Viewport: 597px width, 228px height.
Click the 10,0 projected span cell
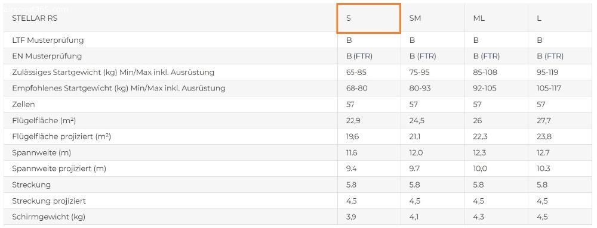[x=480, y=169]
